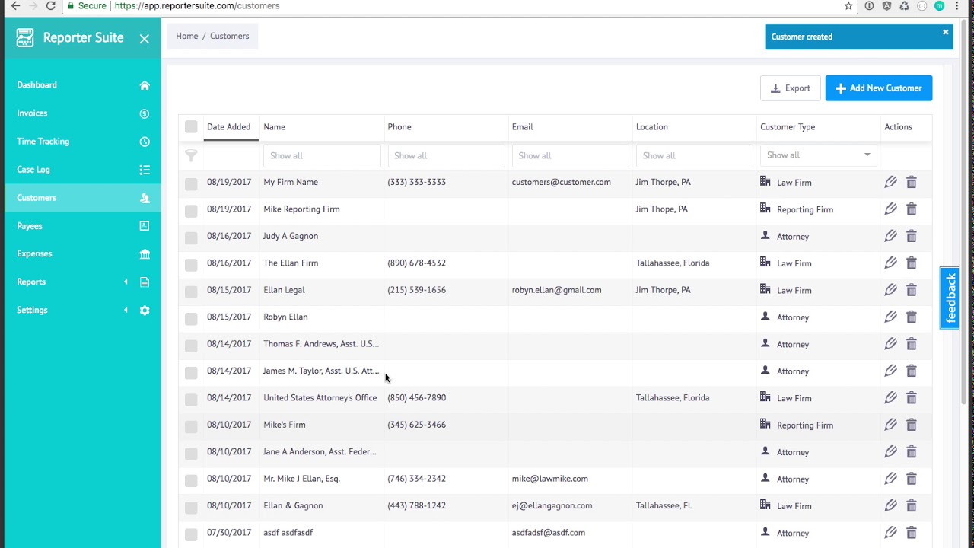Click the Name filter input field
This screenshot has width=974, height=548.
[x=321, y=155]
